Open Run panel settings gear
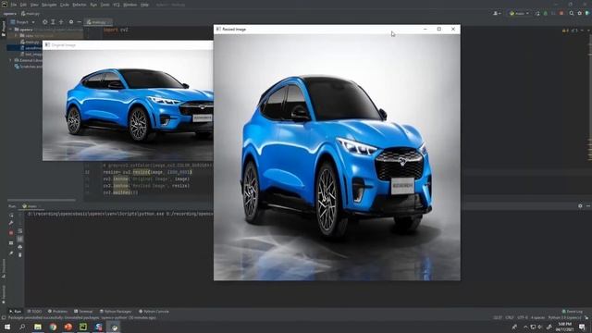This screenshot has width=592, height=333. pos(580,206)
